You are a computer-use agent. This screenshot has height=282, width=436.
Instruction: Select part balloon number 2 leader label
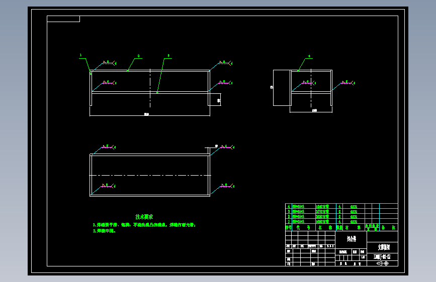click(138, 56)
